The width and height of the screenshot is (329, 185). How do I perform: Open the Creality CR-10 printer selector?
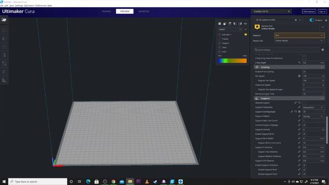(271, 11)
